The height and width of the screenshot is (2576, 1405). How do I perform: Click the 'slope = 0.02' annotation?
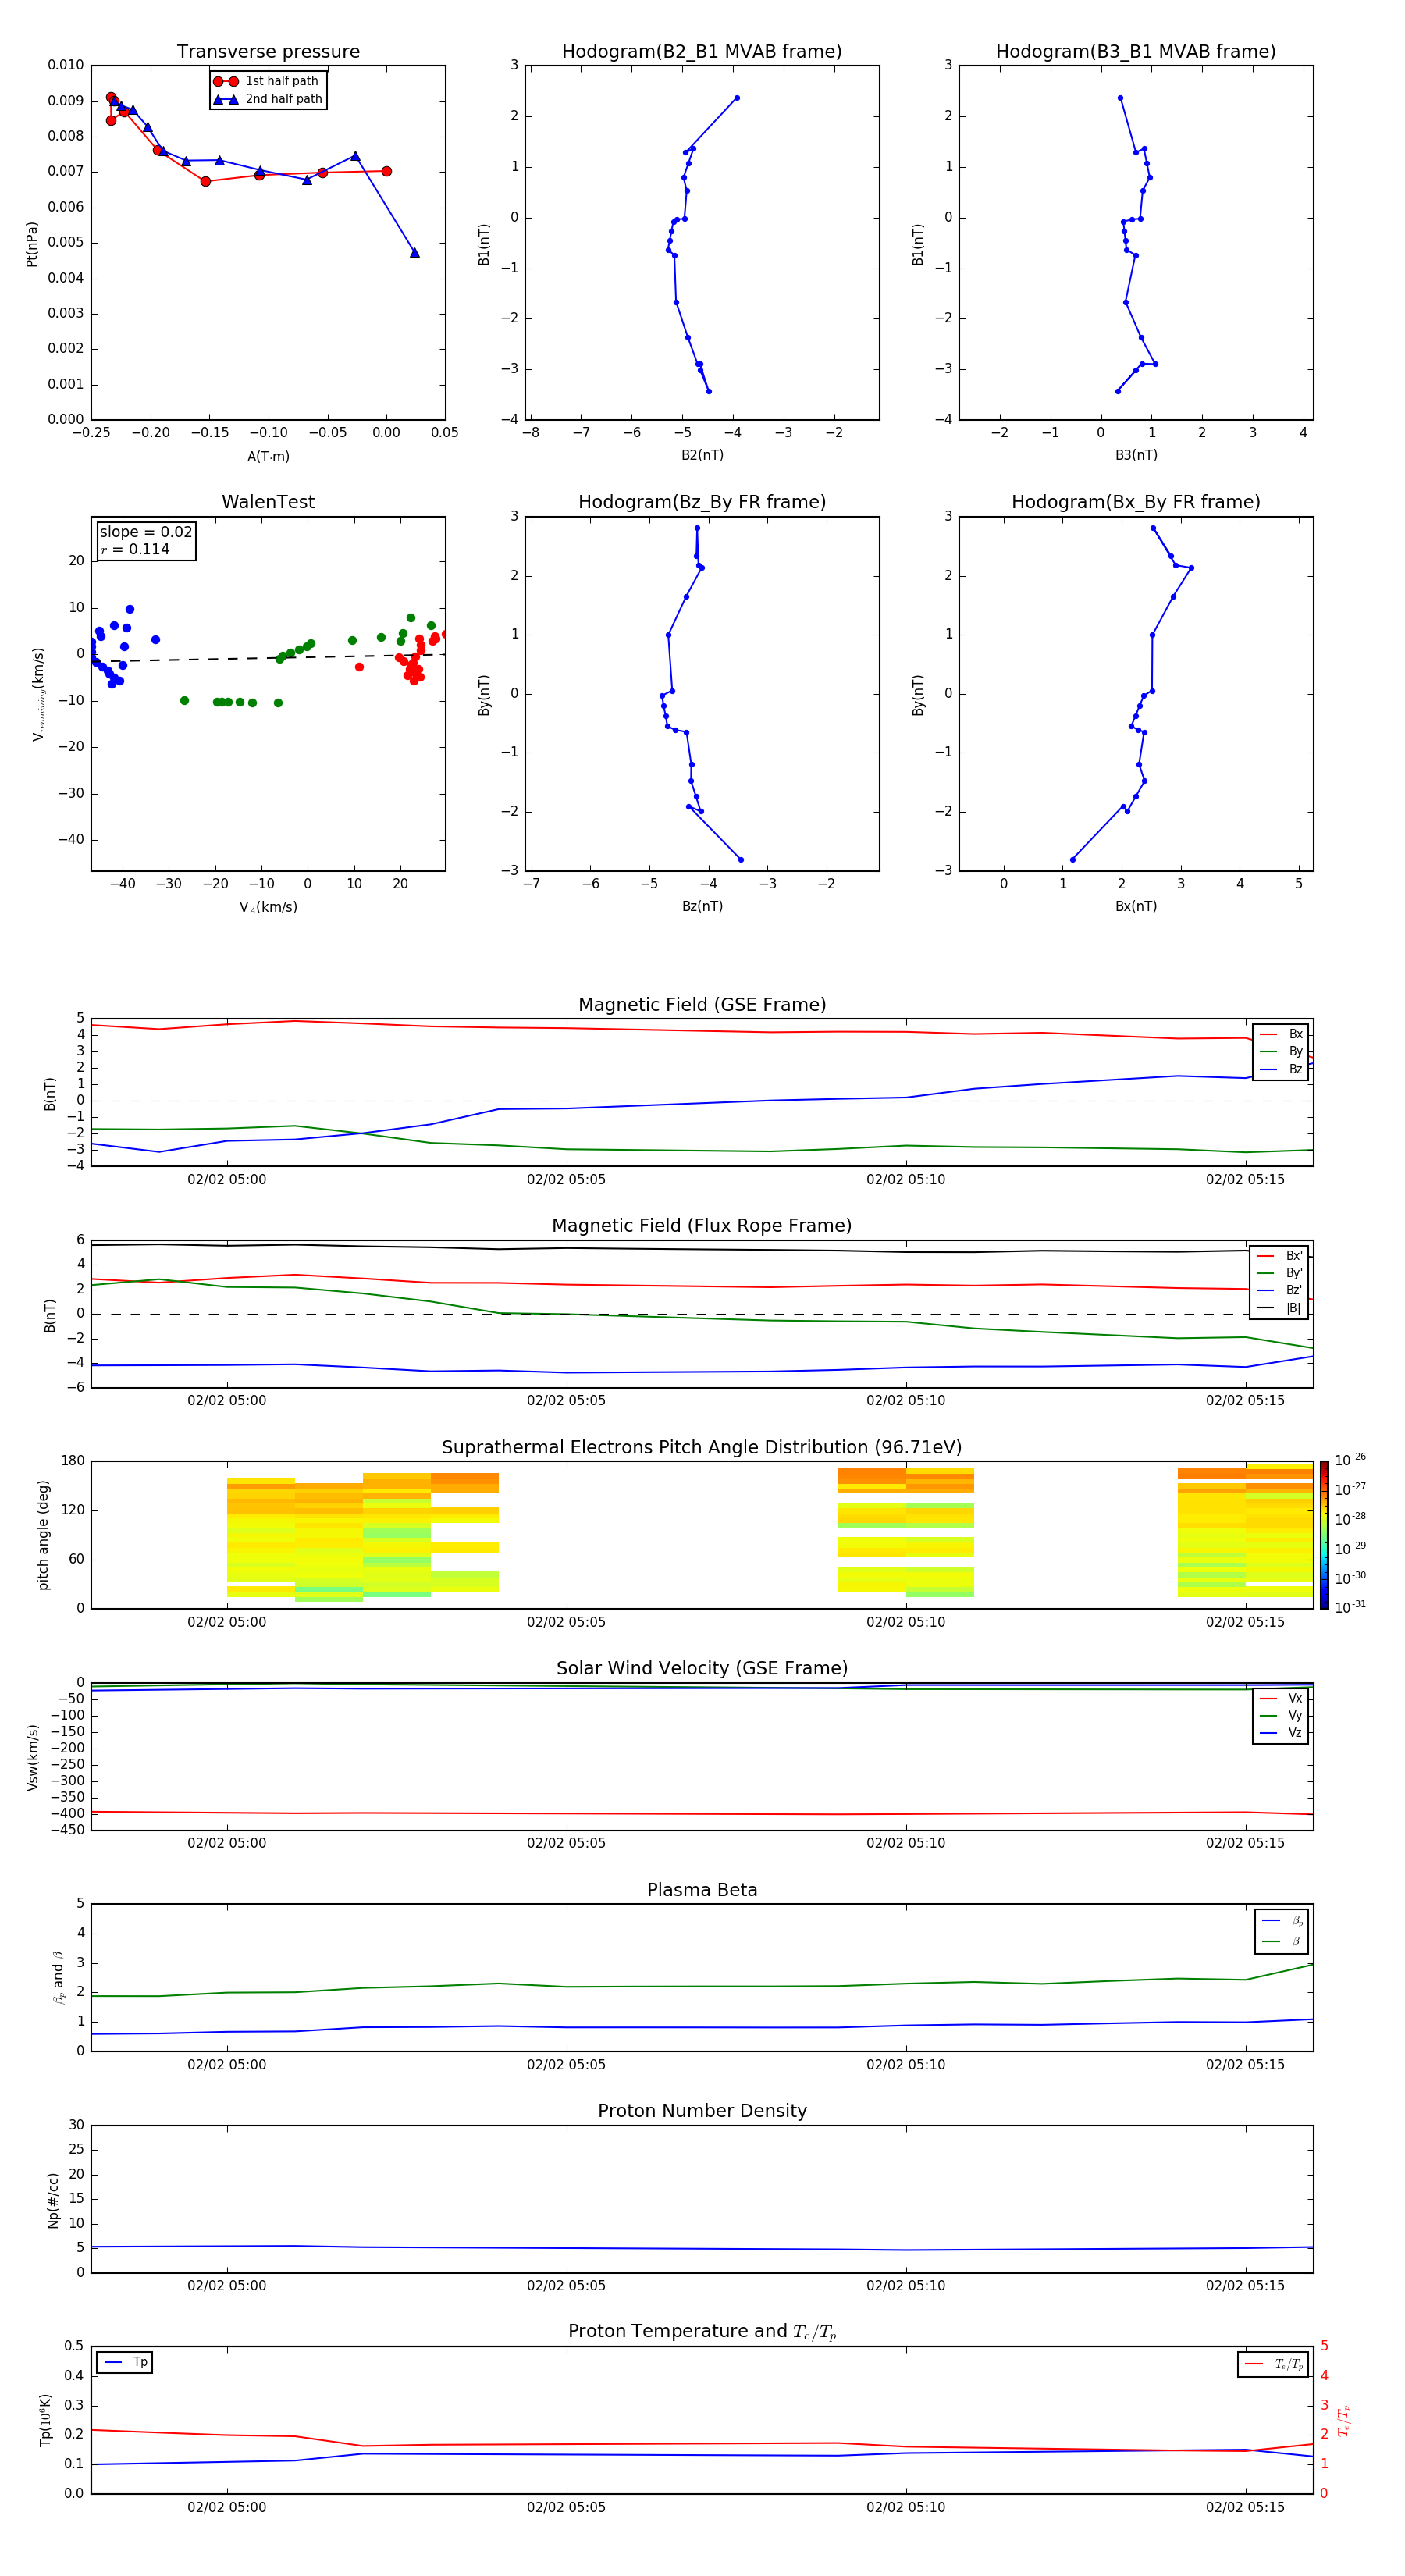[146, 532]
